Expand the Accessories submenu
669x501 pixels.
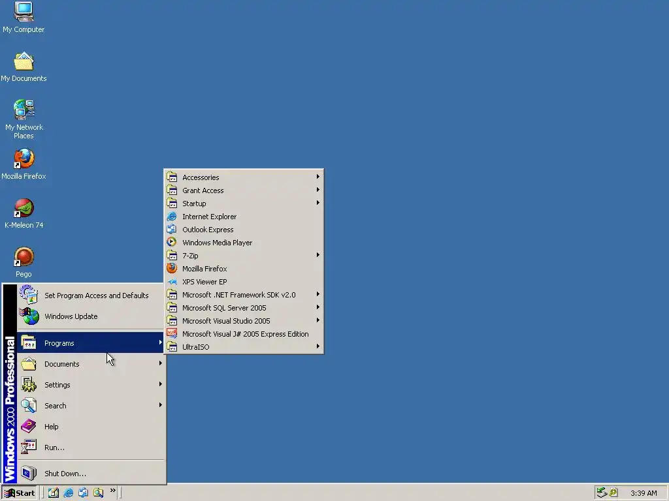click(244, 177)
